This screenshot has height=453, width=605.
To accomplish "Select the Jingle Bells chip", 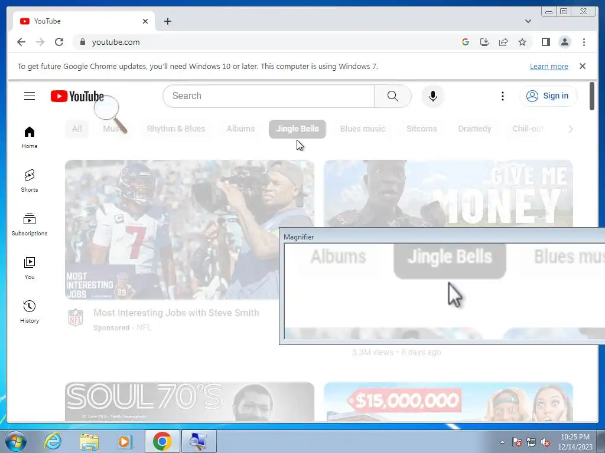I will [x=298, y=129].
